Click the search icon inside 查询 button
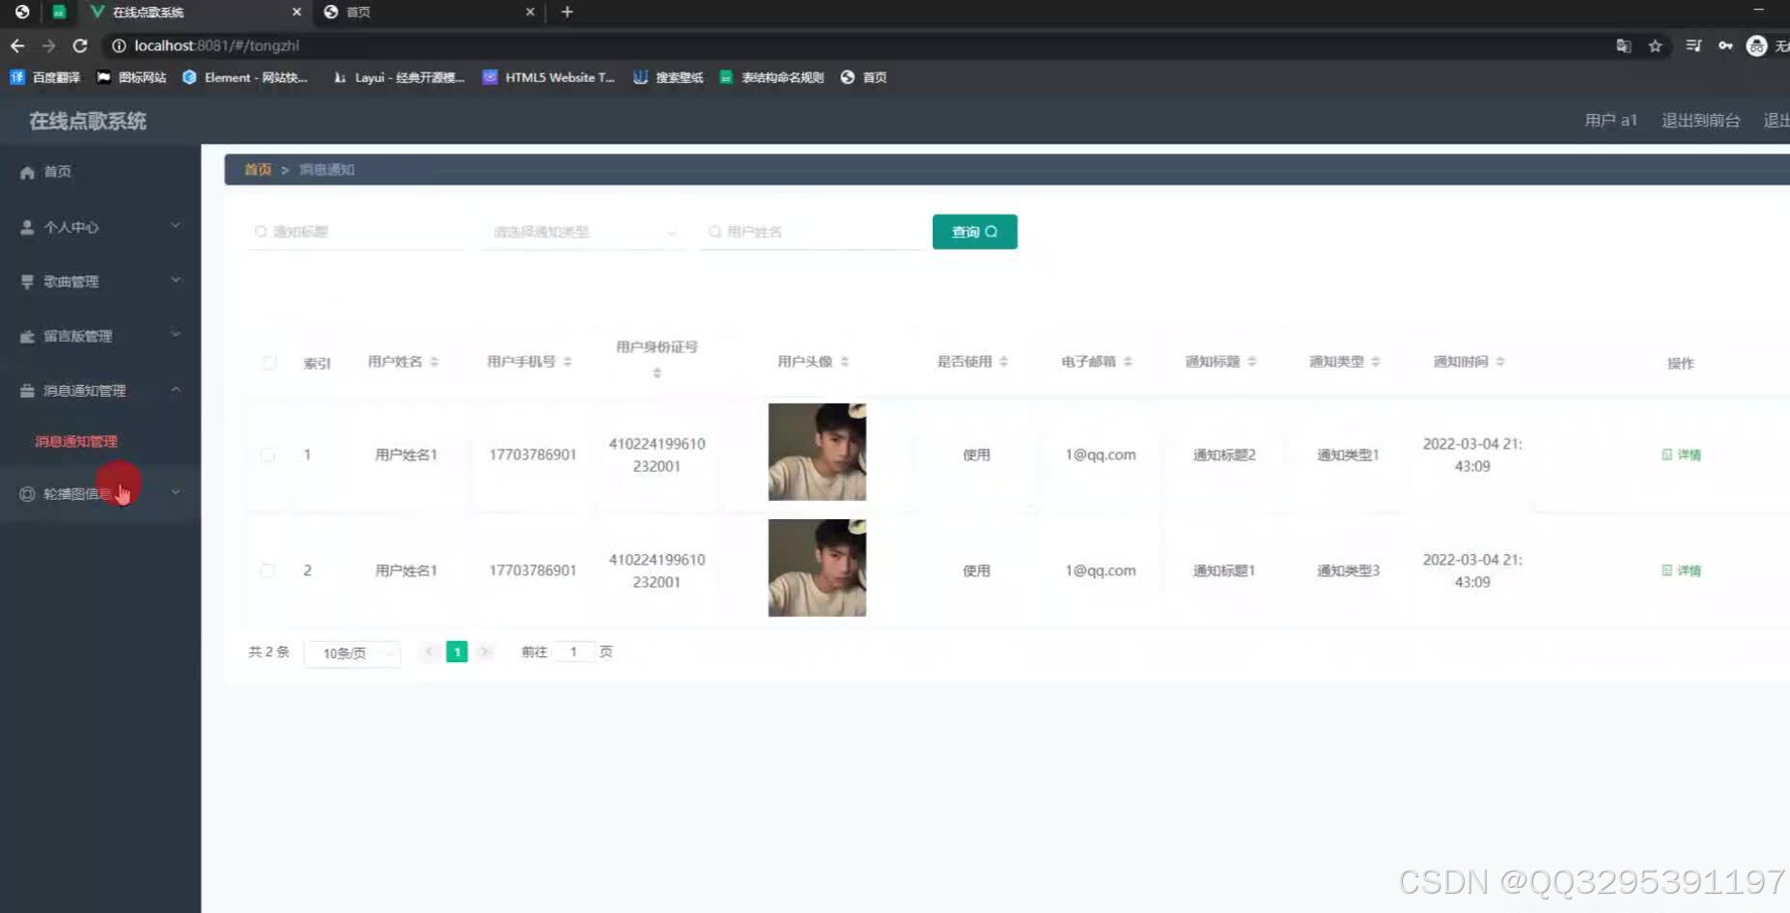The width and height of the screenshot is (1790, 913). coord(992,232)
